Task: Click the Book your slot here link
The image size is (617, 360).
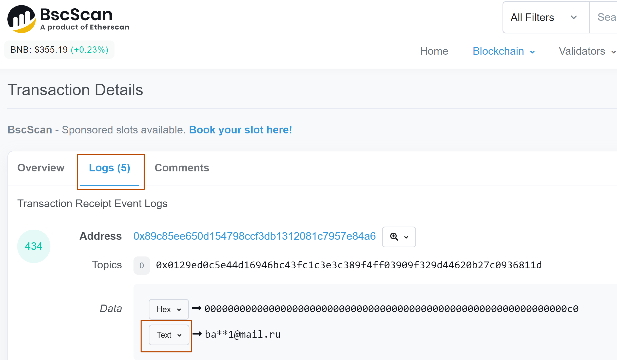Action: [x=241, y=130]
